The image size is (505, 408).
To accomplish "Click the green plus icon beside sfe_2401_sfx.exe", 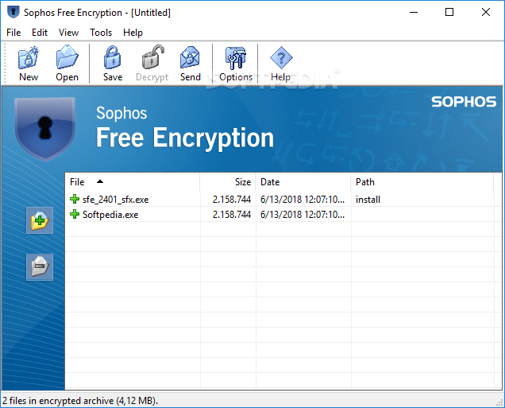I will point(75,199).
